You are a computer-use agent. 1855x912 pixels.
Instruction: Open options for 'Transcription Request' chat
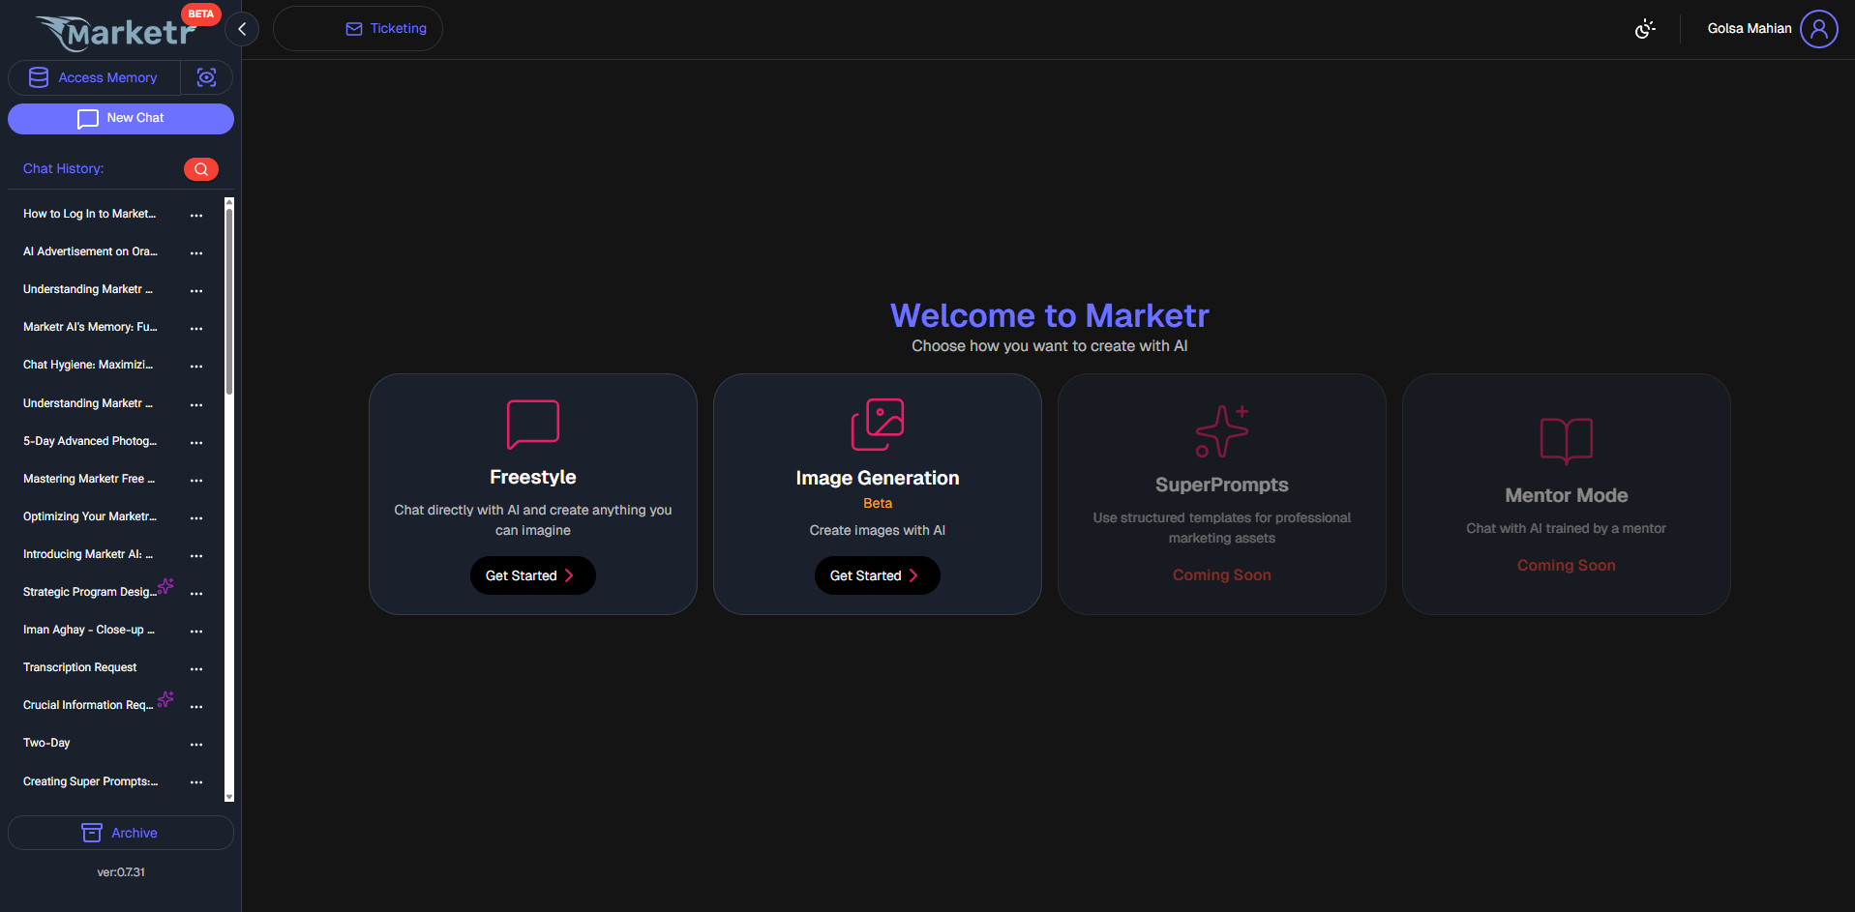point(196,668)
